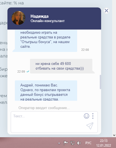Send message with paper plane icon
The image size is (116, 148).
coord(90,126)
